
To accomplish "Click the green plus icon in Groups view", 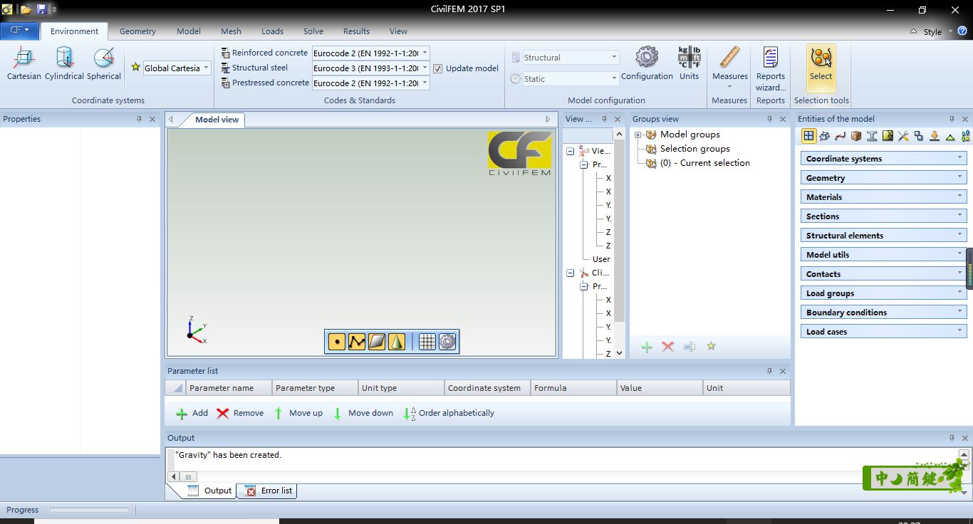I will click(647, 347).
